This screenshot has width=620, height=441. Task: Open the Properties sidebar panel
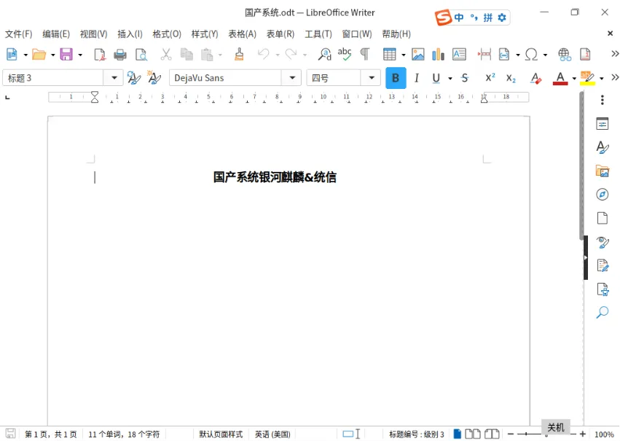(x=603, y=124)
